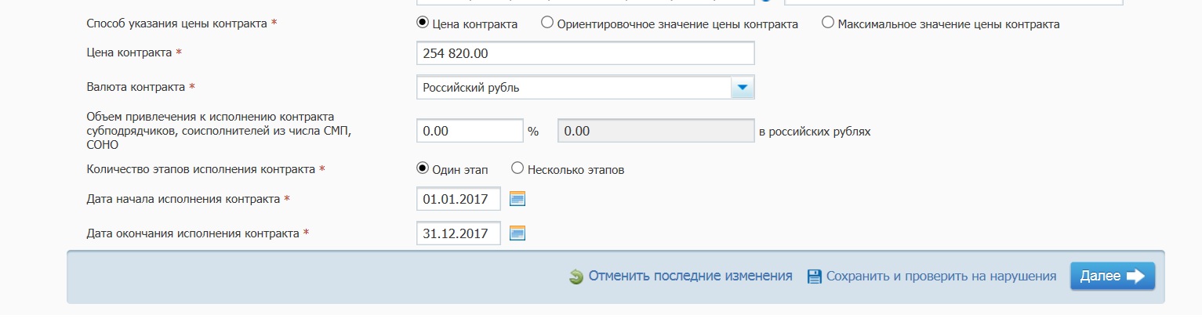Click 'Отменить последние изменения' link
The width and height of the screenshot is (1202, 329).
[690, 277]
